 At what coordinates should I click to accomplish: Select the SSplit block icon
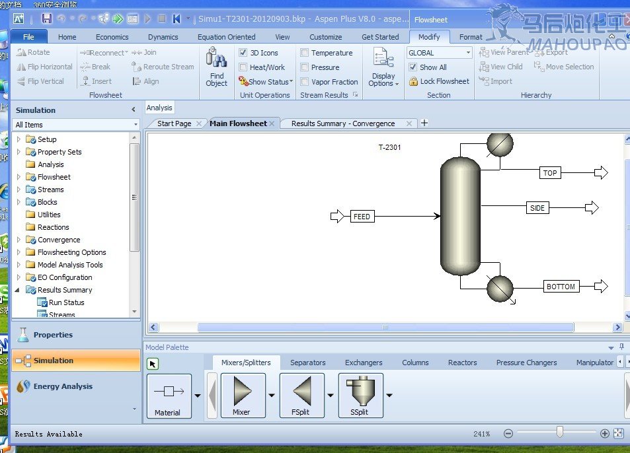360,396
